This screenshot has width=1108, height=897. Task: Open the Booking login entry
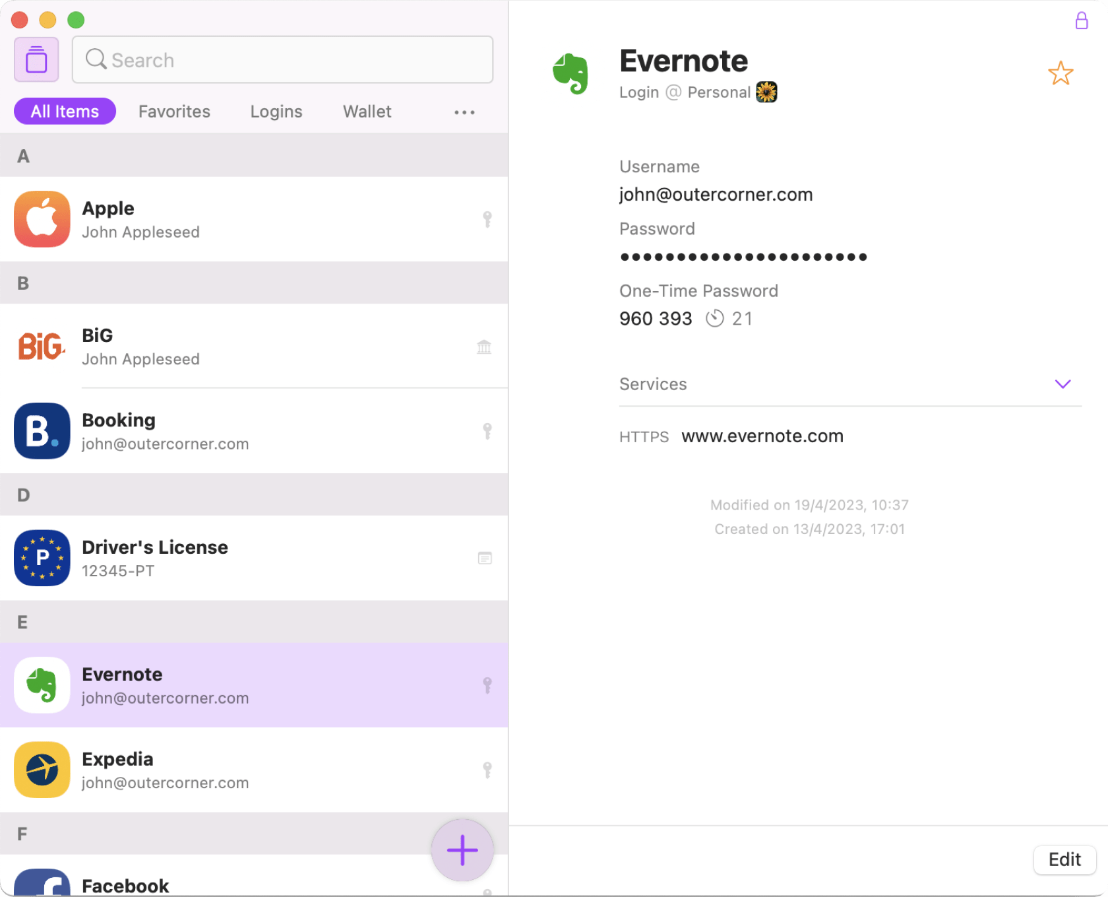tap(254, 431)
